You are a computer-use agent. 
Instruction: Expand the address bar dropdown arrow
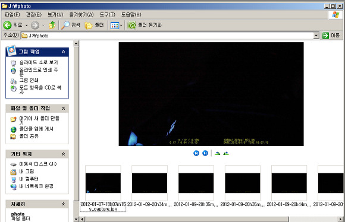pos(316,36)
